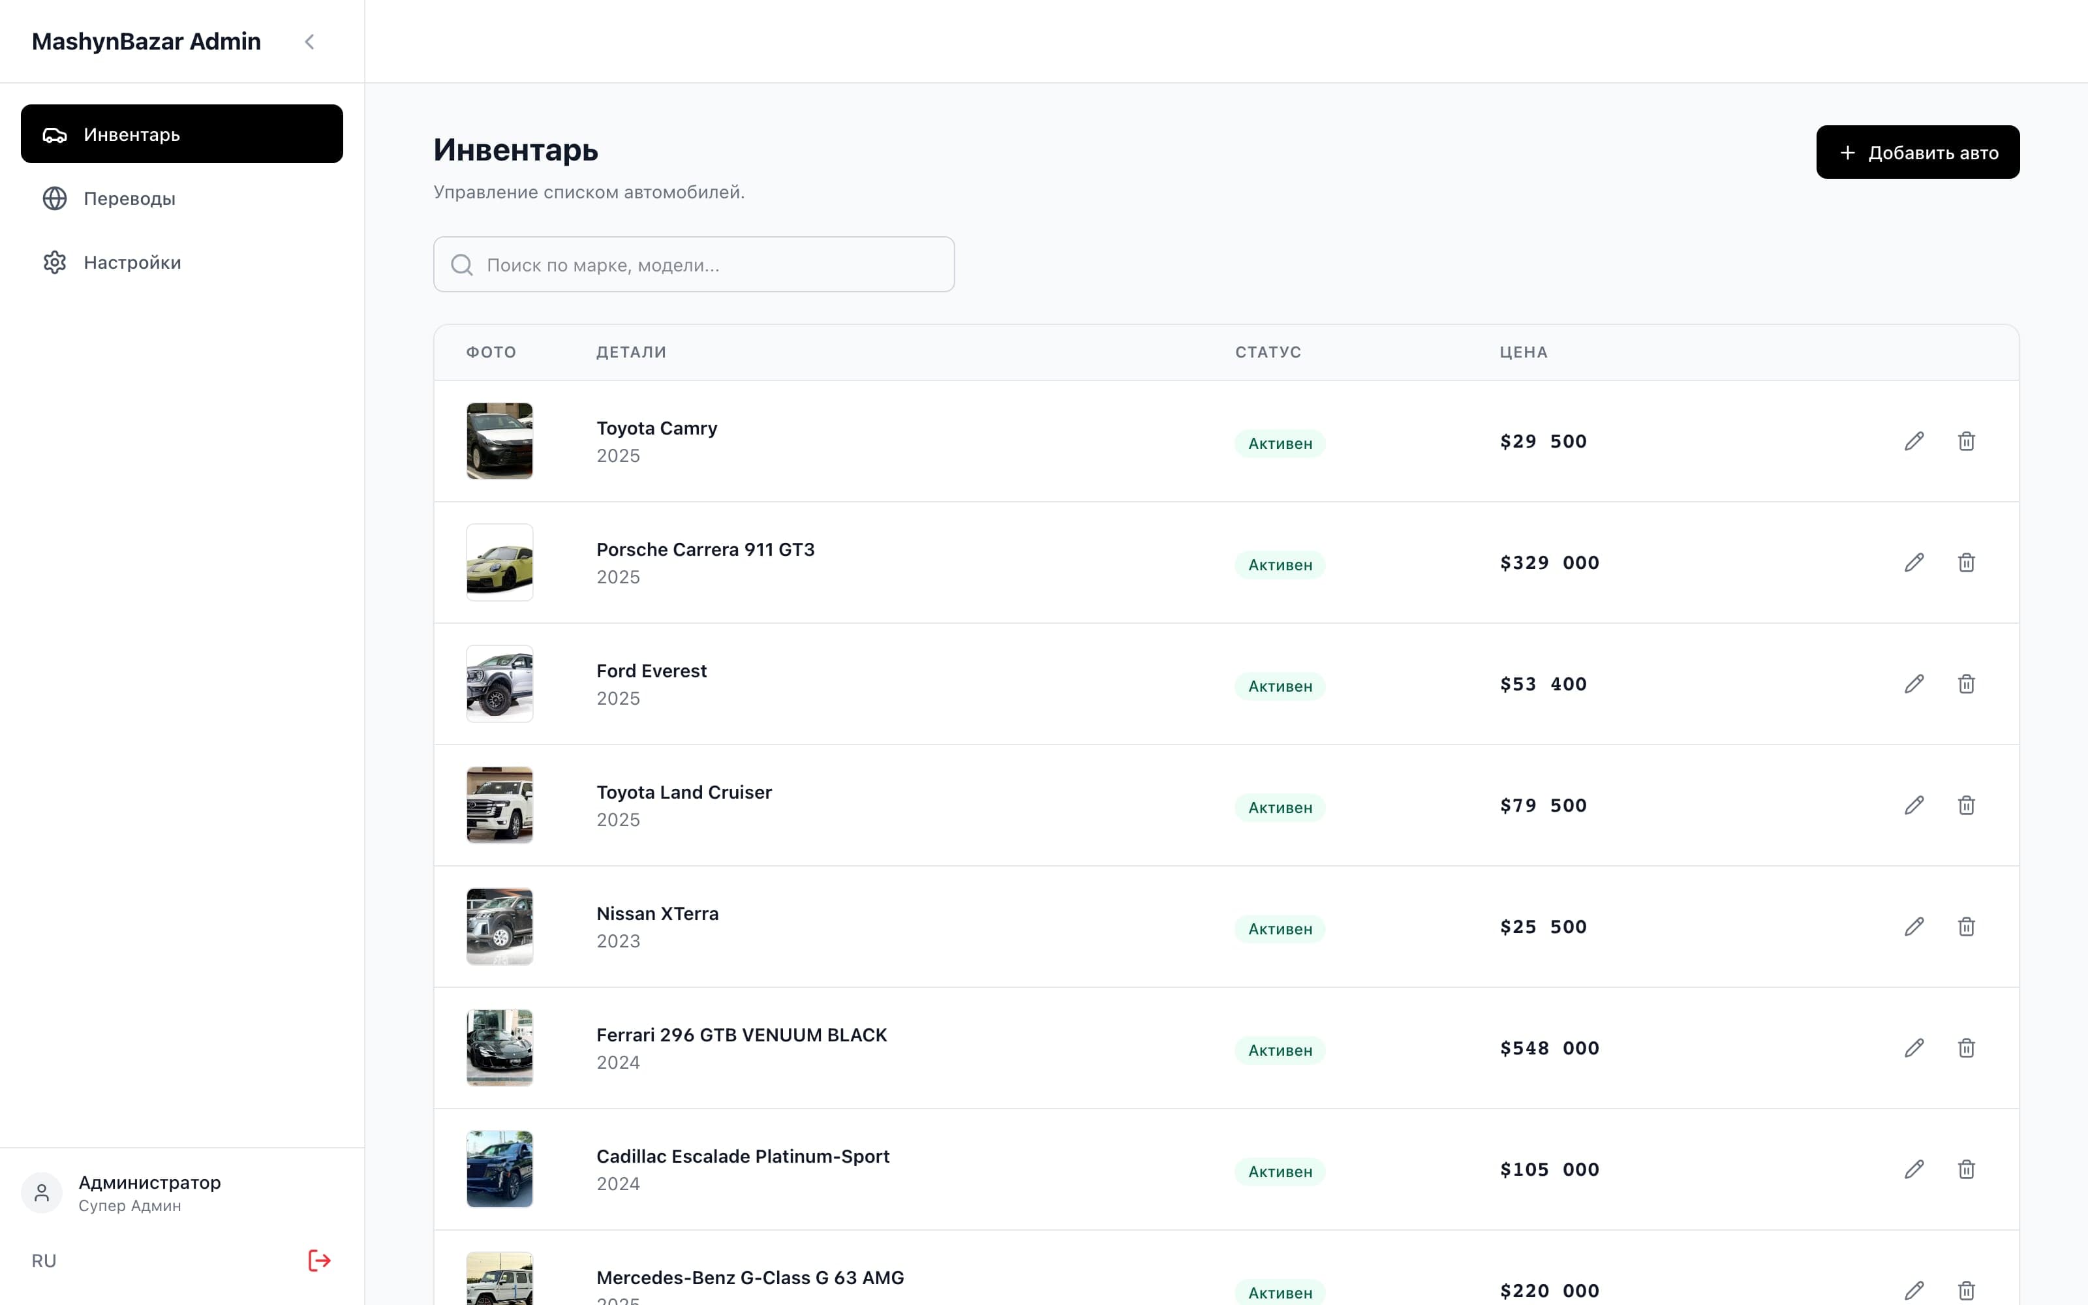Screen dimensions: 2088x1305
Task: Click the СТАТУС column header
Action: click(x=1268, y=352)
